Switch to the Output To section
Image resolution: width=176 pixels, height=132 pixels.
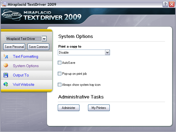tap(21, 75)
